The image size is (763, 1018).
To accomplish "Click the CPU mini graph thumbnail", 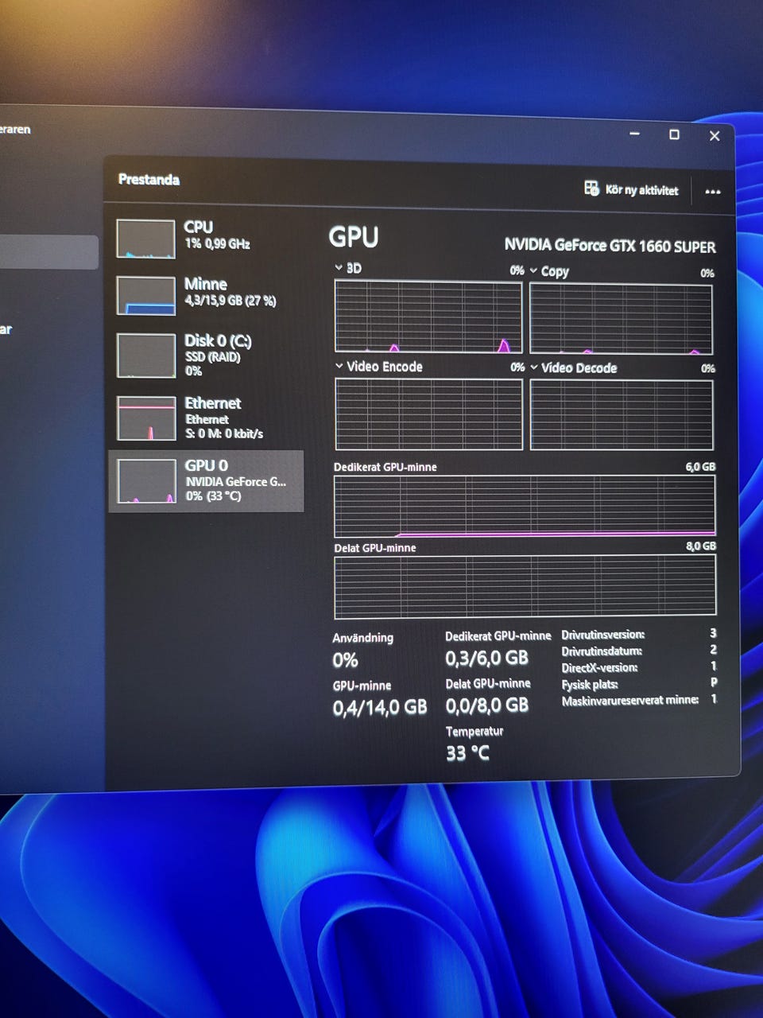I will pyautogui.click(x=145, y=239).
